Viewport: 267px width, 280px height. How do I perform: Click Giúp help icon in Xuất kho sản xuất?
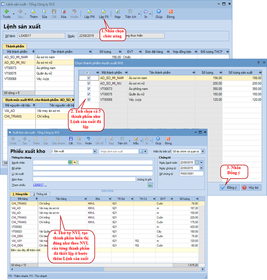(x=158, y=139)
